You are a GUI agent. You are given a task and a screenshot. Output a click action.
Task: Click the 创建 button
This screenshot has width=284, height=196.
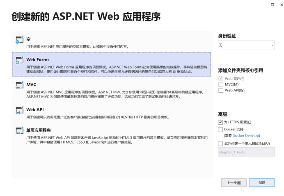[262, 182]
